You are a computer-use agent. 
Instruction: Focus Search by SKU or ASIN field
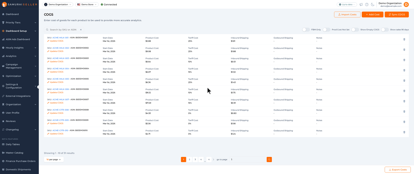click(64, 30)
